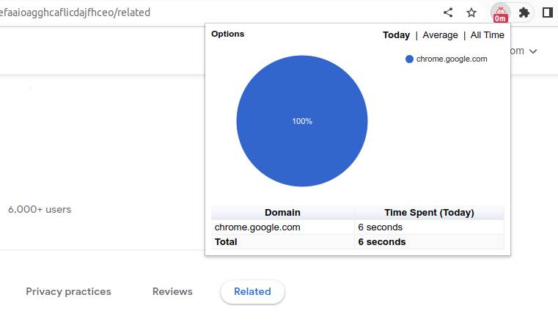Open the Reviews tab

coord(172,291)
